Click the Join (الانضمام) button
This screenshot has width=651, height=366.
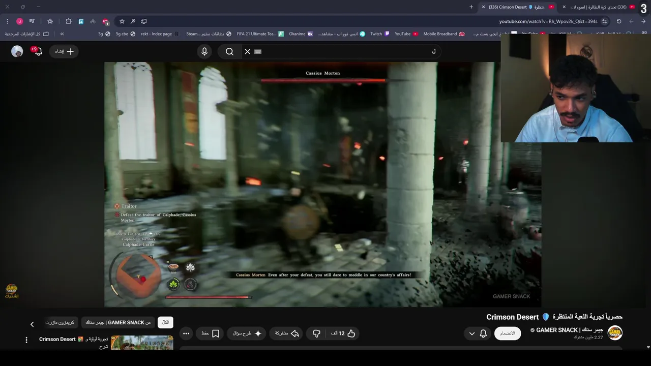pyautogui.click(x=508, y=333)
